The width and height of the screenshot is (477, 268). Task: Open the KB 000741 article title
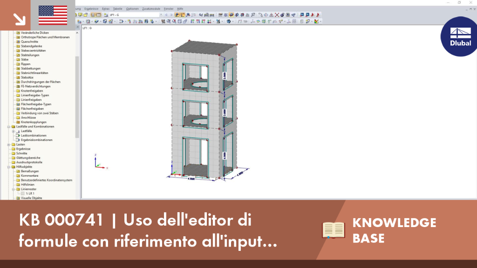[148, 231]
